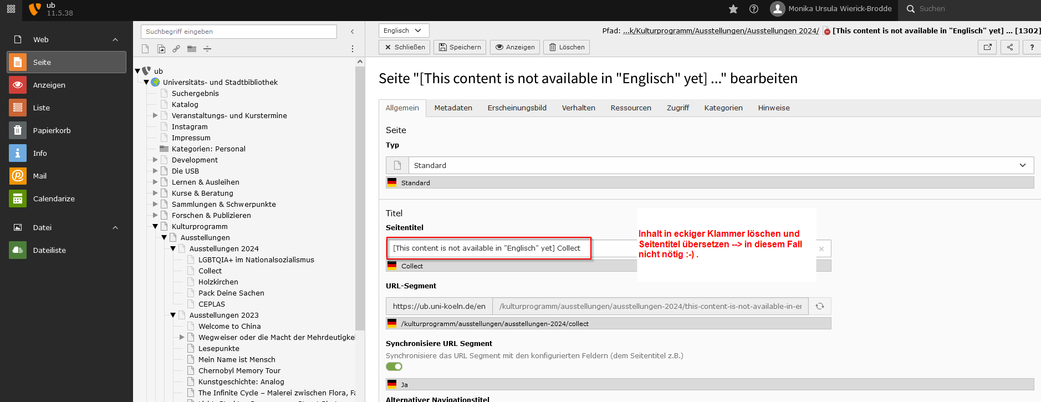Click the context help question mark button
Viewport: 1041px width, 402px height.
1032,47
